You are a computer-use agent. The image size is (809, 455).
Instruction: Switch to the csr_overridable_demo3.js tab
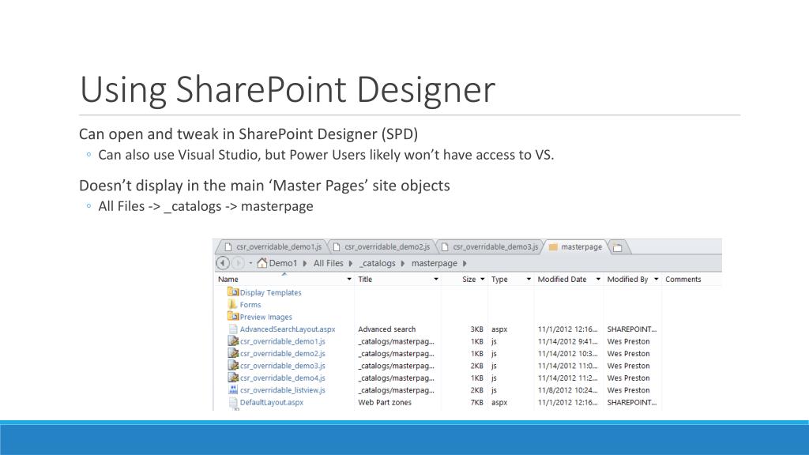point(490,246)
